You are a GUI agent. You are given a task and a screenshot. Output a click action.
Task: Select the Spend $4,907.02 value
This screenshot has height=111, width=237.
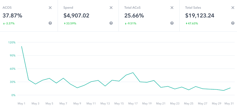(76, 15)
